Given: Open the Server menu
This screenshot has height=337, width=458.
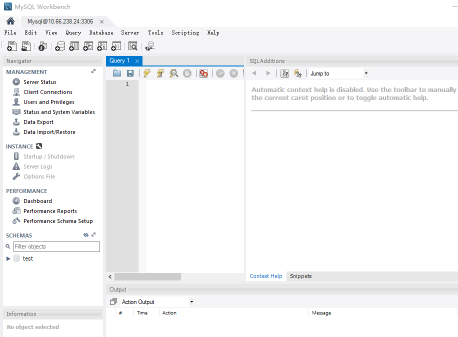Looking at the screenshot, I should point(130,32).
